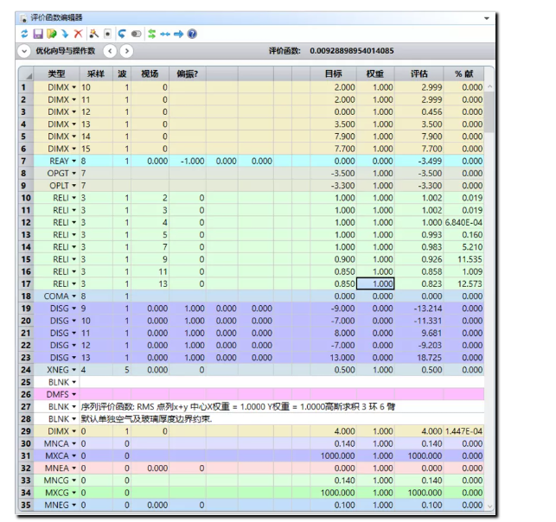Load merit function via folder icon
This screenshot has width=556, height=522.
pos(52,34)
